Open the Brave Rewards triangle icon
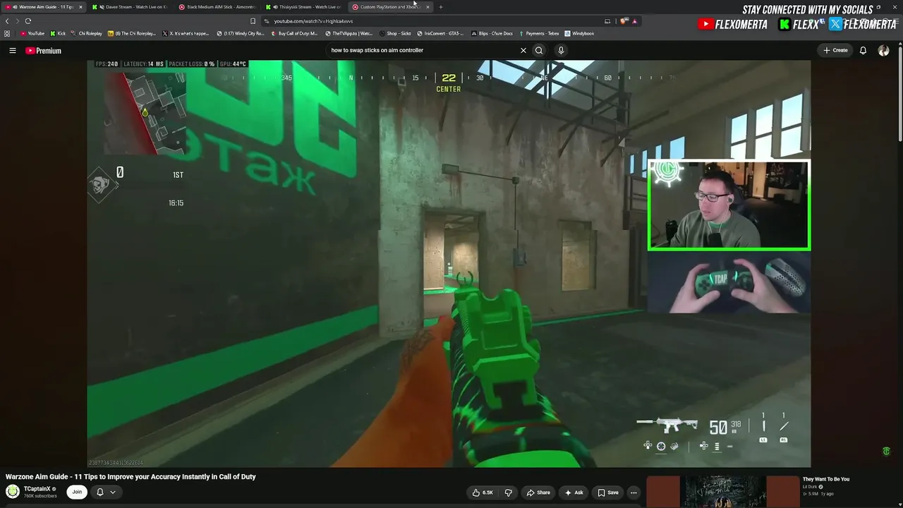Screen dimensions: 903x508 pos(634,21)
